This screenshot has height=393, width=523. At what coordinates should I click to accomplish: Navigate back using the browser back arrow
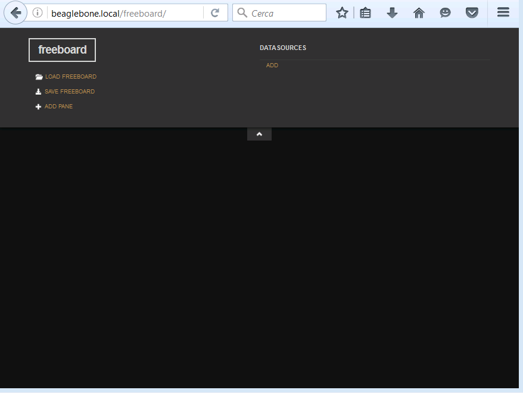coord(15,12)
